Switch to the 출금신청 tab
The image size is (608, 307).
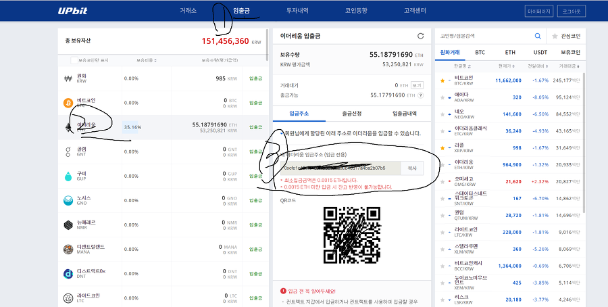pos(352,114)
